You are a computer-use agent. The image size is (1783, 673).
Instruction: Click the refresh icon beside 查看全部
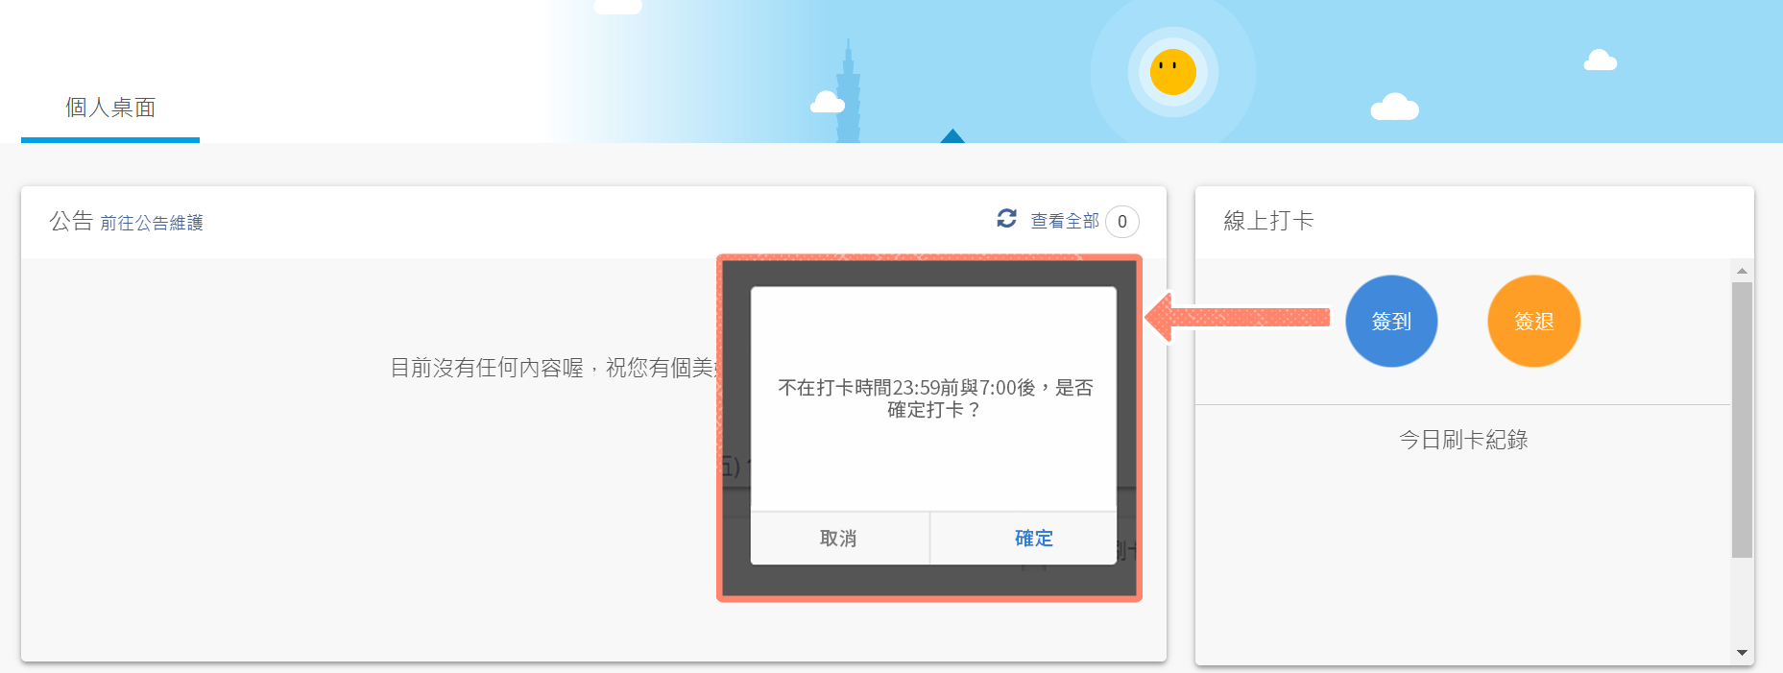1006,219
